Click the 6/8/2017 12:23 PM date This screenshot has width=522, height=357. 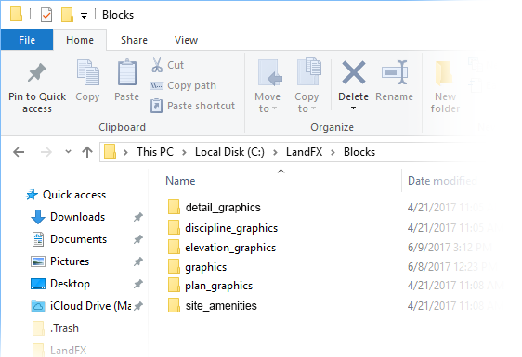(452, 266)
